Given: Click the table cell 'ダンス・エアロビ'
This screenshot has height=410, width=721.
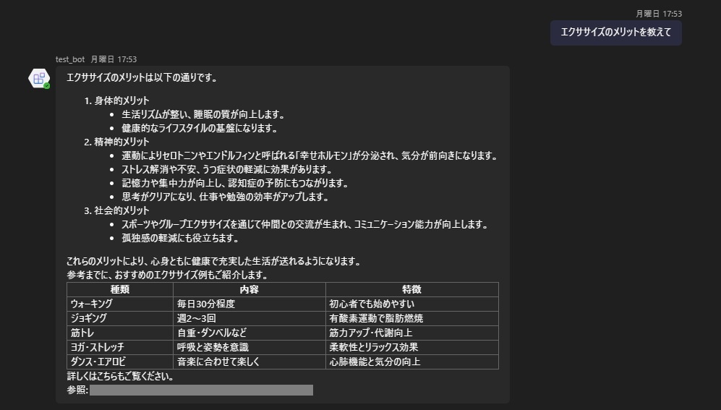Looking at the screenshot, I should click(x=120, y=362).
